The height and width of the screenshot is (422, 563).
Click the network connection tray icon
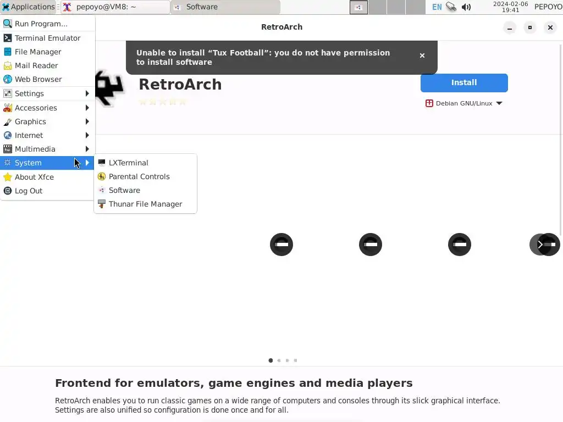451,7
